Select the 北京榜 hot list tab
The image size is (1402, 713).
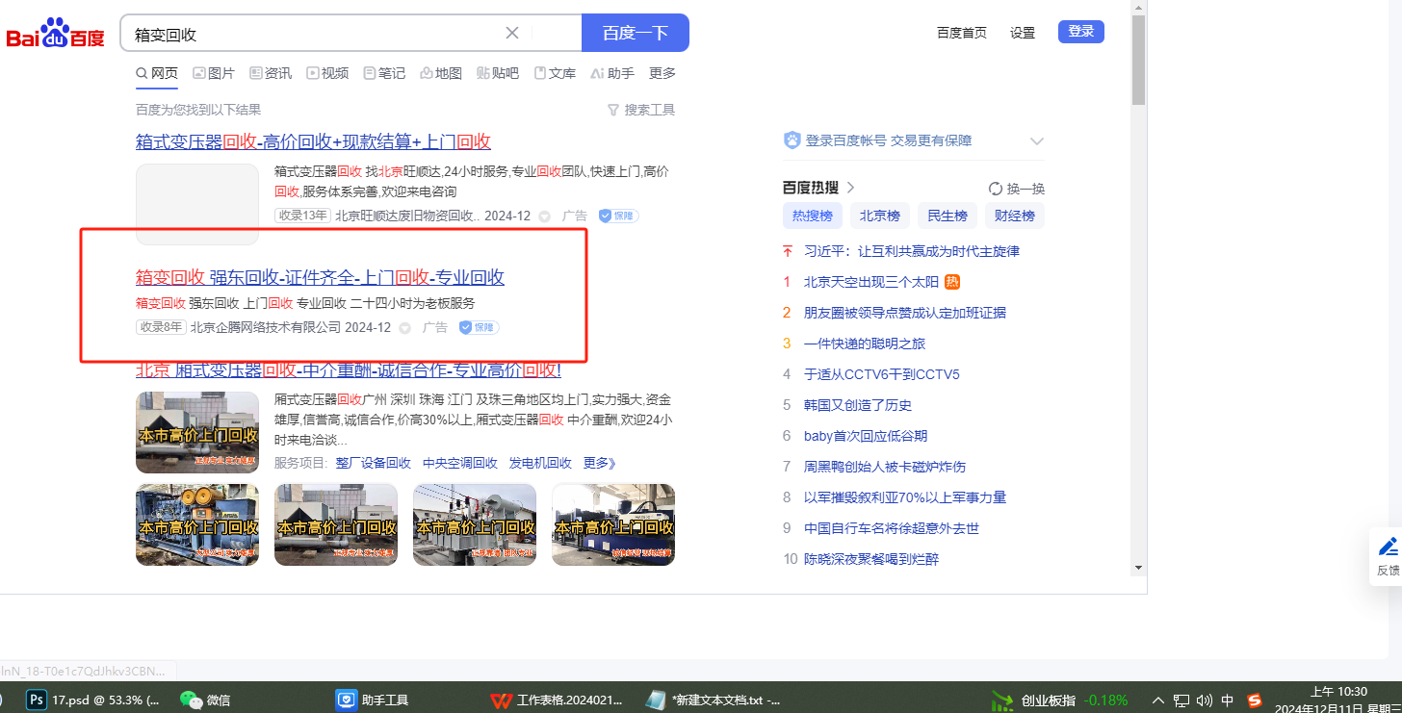(879, 216)
